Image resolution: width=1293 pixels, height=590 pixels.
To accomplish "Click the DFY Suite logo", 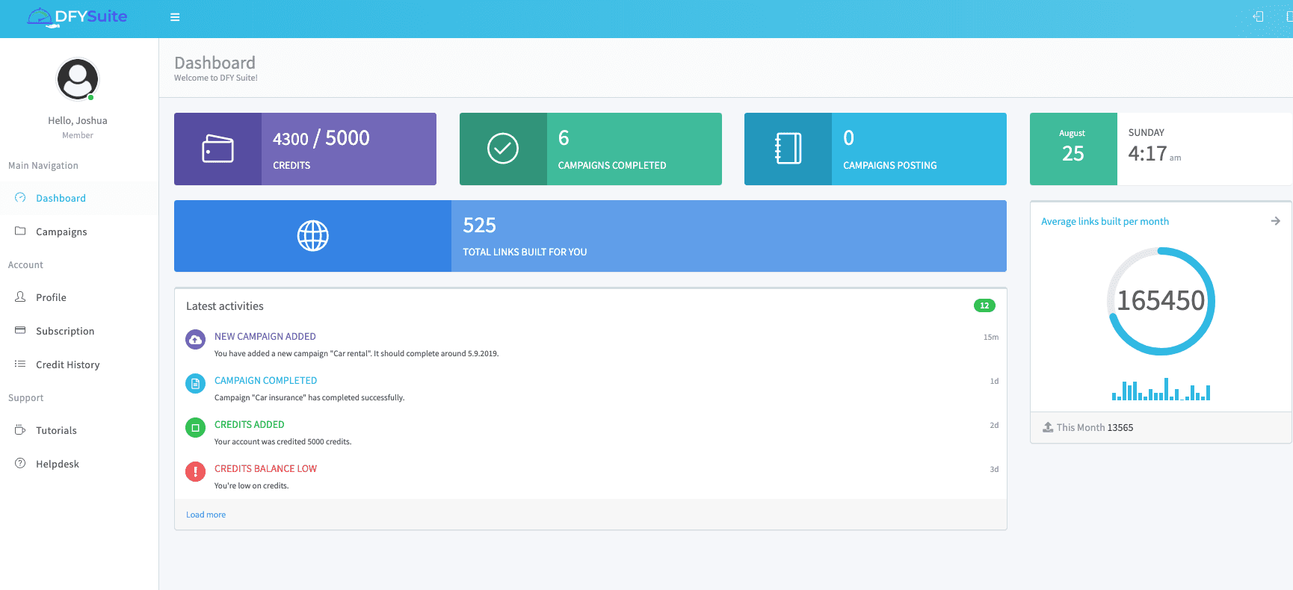I will pyautogui.click(x=77, y=16).
